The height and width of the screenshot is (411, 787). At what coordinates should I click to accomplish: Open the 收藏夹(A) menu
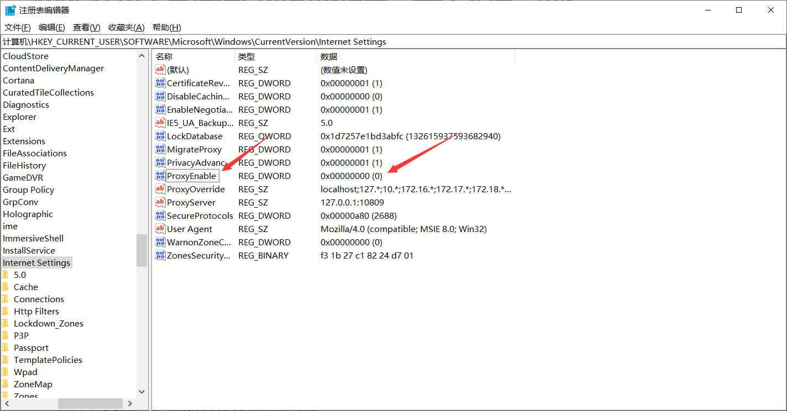click(126, 28)
